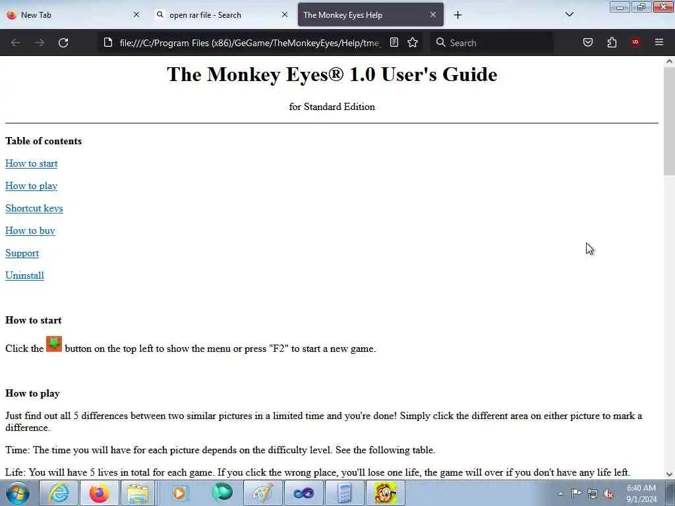Launch Internet Explorer from the taskbar

point(58,493)
